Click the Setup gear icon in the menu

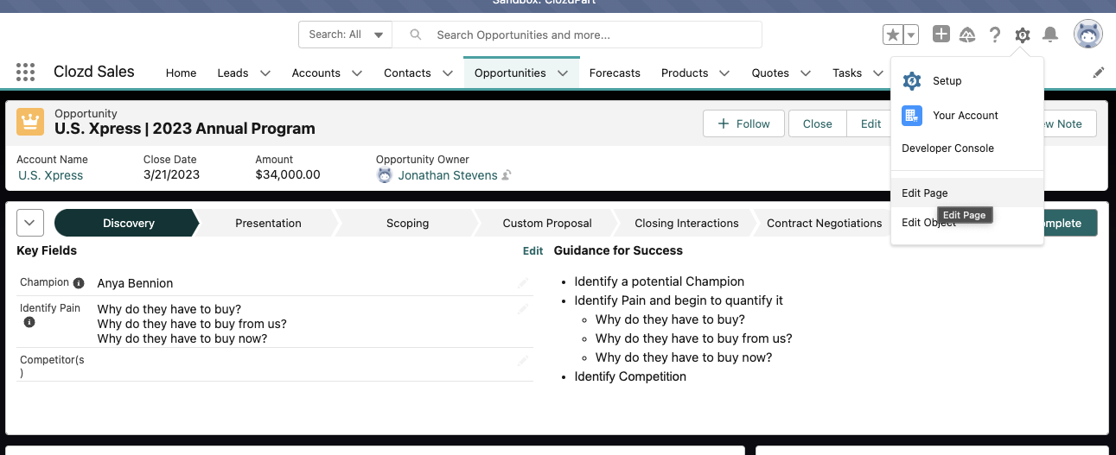912,81
